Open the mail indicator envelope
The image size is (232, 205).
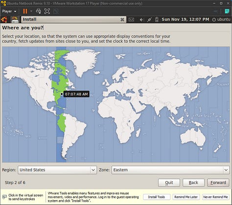(131, 20)
